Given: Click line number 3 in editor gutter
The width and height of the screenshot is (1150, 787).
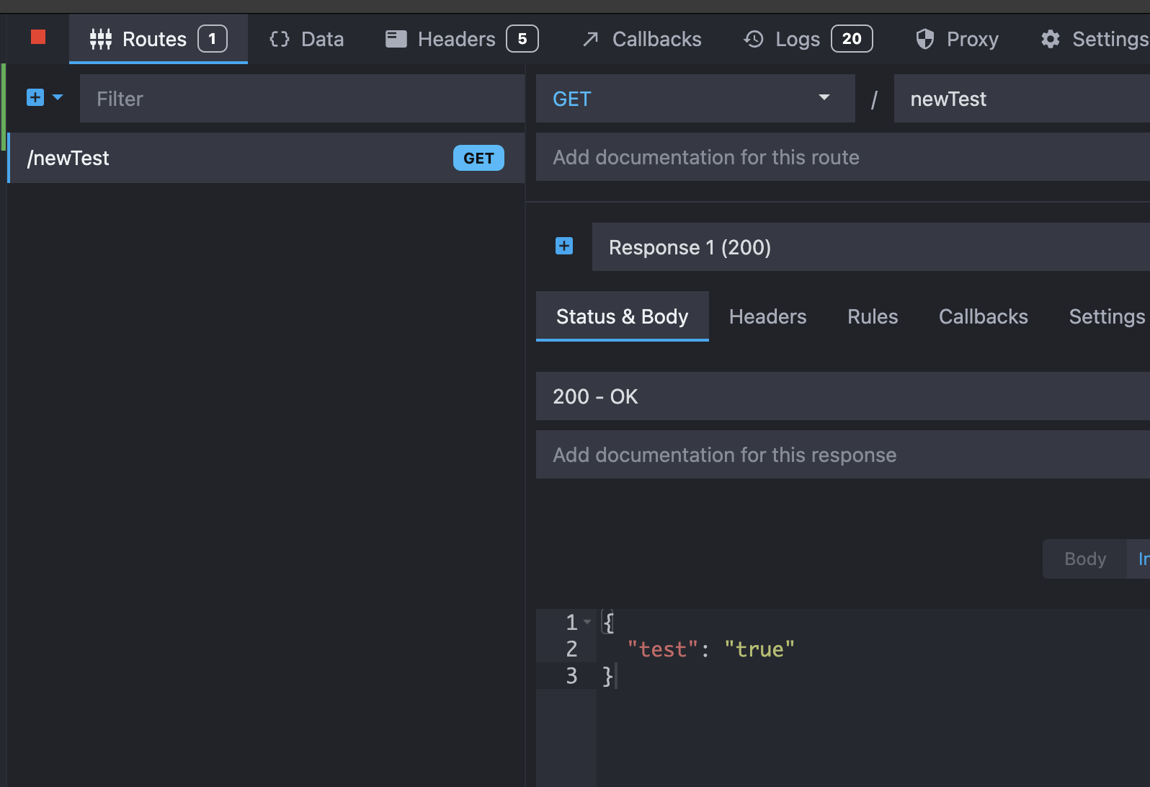Looking at the screenshot, I should [x=571, y=676].
